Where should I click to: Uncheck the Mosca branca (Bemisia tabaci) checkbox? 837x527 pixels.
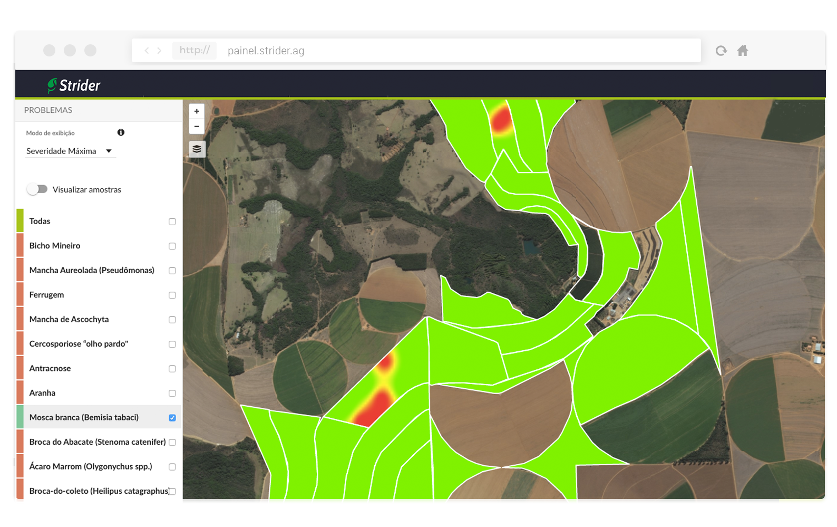point(172,418)
